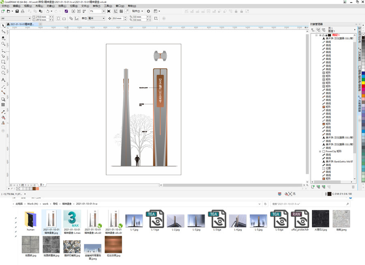Save the document with the floppy icon
The width and height of the screenshot is (365, 265).
(x=17, y=11)
